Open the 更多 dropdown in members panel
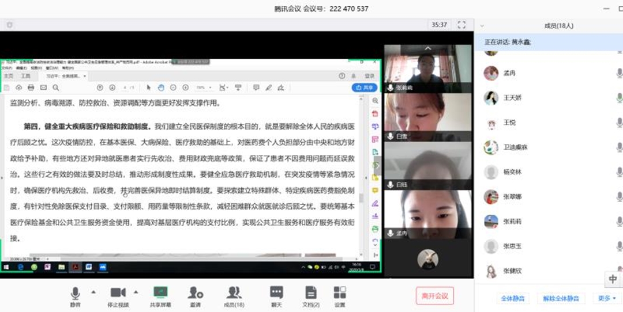 click(607, 298)
